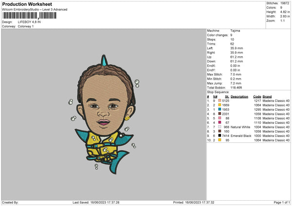Click the Trims value 62
The height and width of the screenshot is (206, 292).
coord(232,44)
